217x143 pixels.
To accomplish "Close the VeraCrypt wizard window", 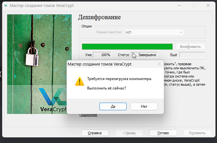I will [x=208, y=6].
